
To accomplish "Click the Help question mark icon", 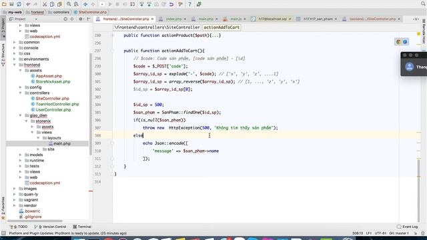I will point(189,4).
